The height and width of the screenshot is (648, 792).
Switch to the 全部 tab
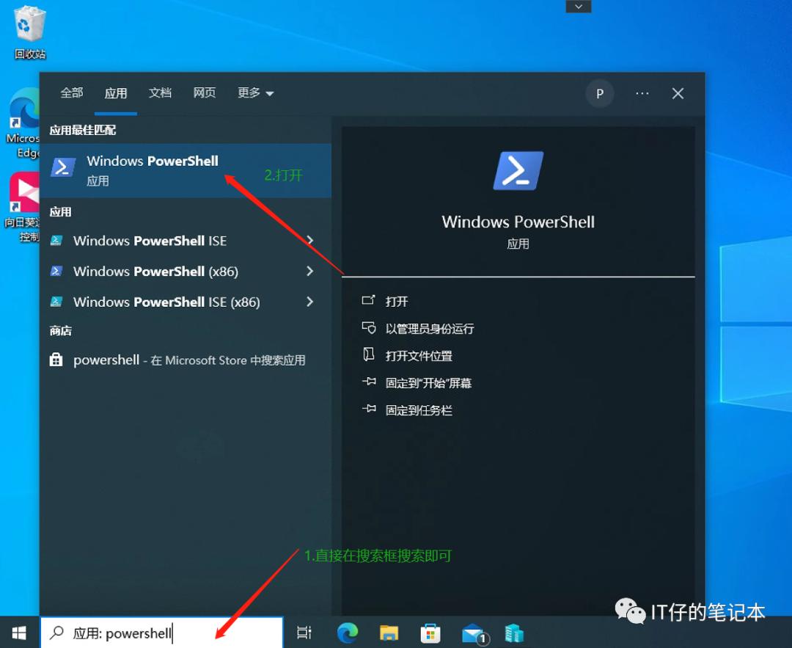click(72, 93)
